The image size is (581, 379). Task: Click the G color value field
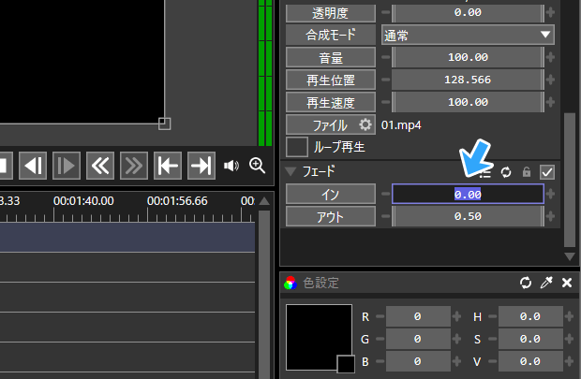[x=418, y=339]
